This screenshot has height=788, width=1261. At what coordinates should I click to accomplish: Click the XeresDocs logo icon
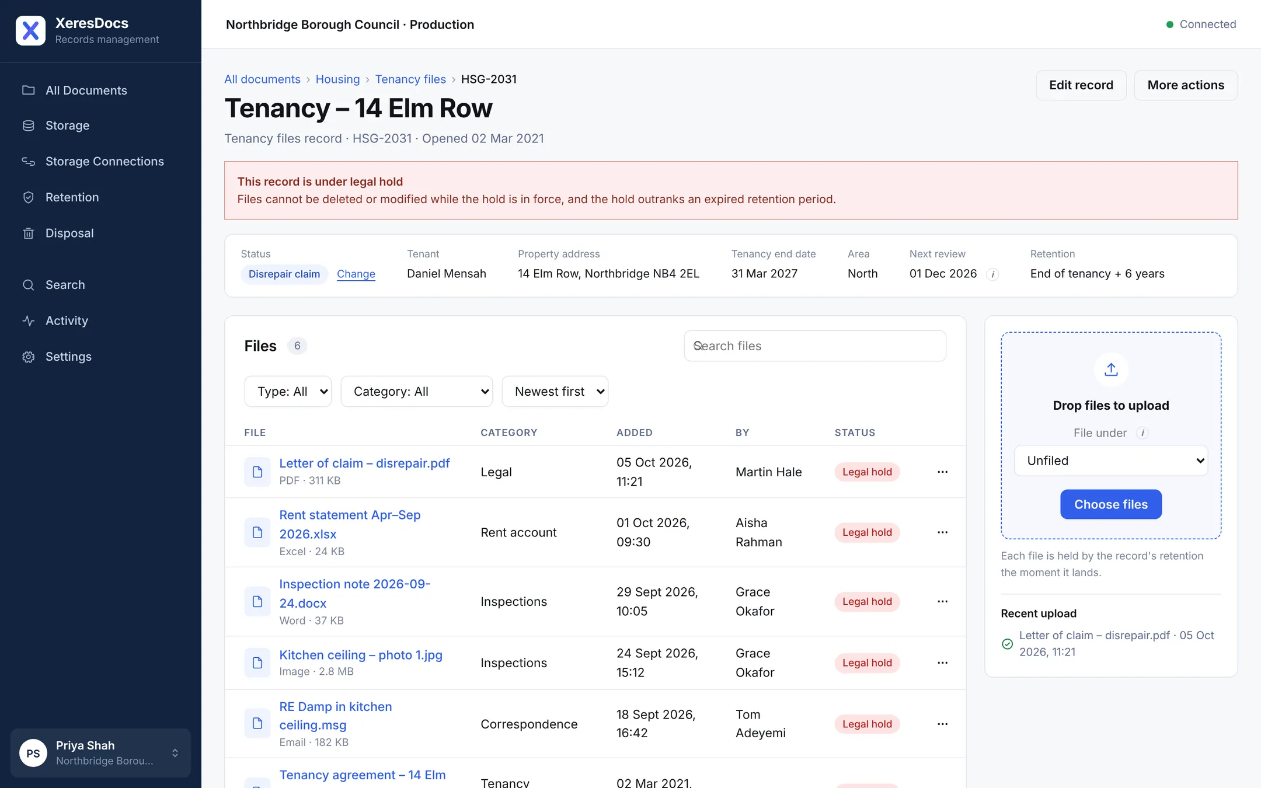pyautogui.click(x=30, y=30)
